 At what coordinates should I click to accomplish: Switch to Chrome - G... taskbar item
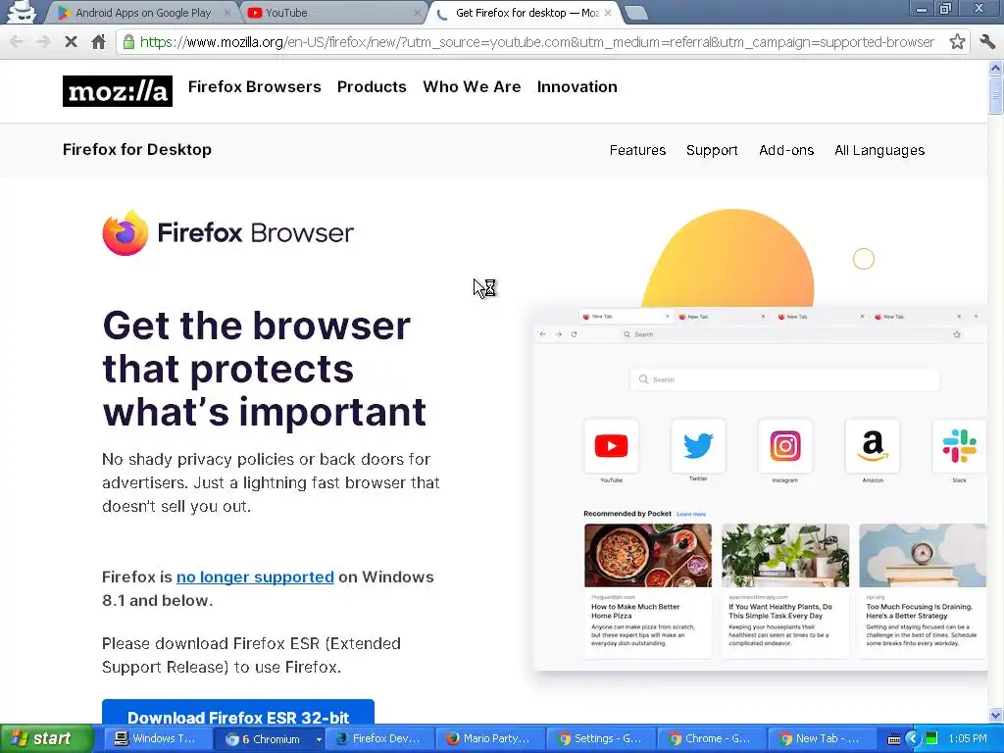coord(714,738)
